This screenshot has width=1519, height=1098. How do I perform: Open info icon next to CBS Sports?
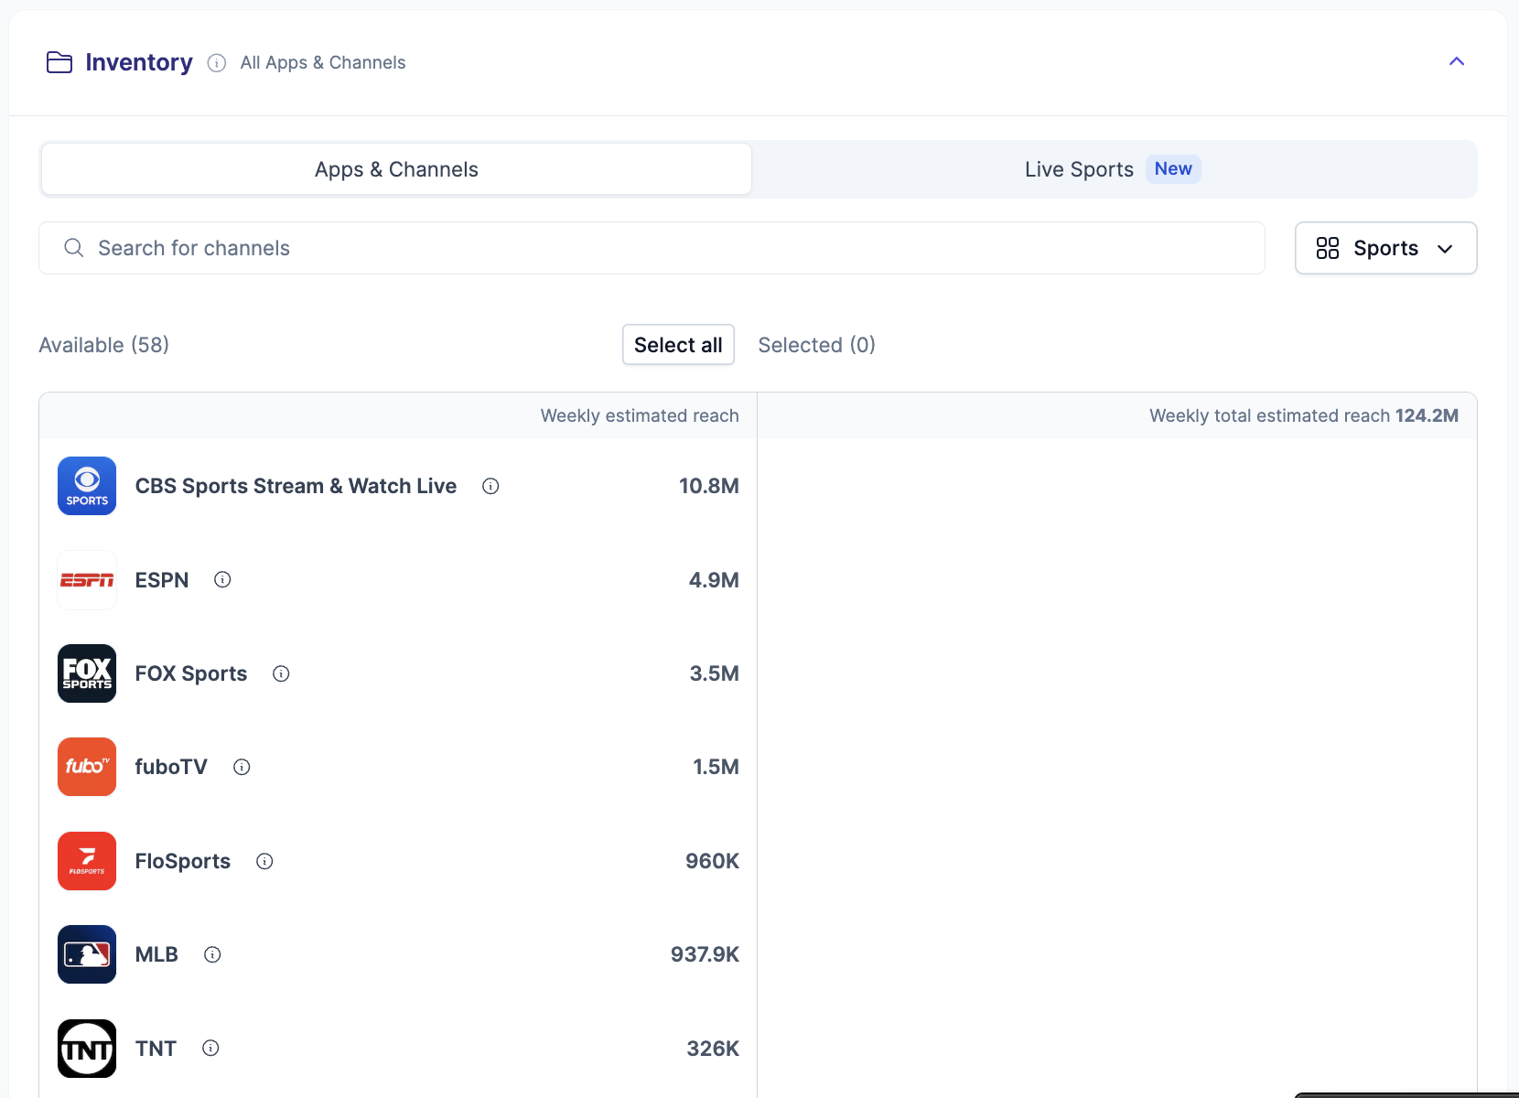coord(490,486)
